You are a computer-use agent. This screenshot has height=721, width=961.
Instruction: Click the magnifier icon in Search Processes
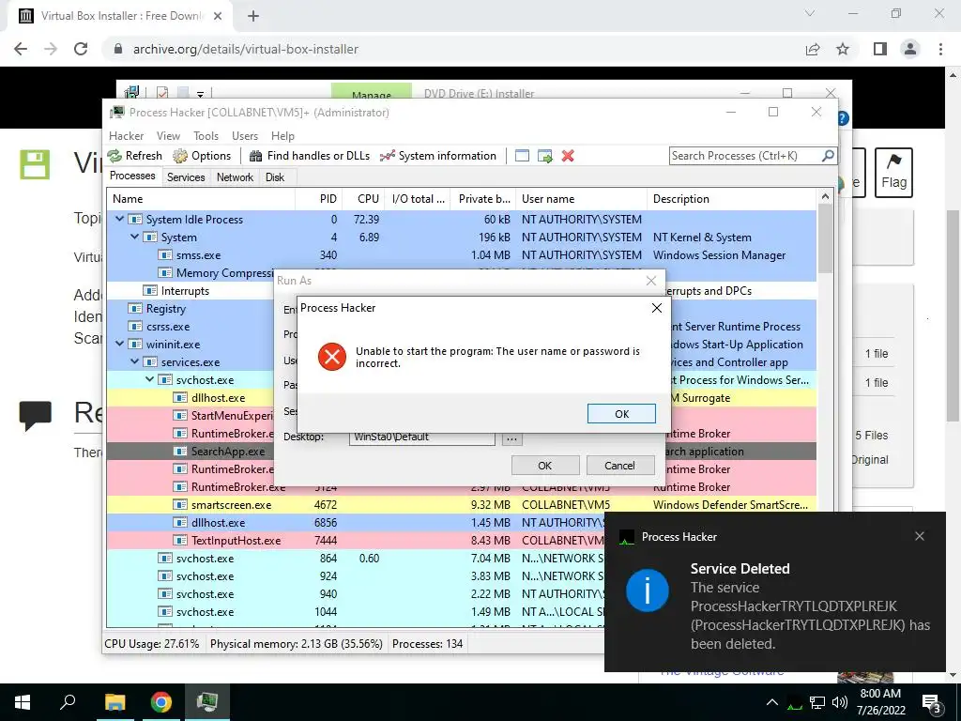click(x=828, y=156)
